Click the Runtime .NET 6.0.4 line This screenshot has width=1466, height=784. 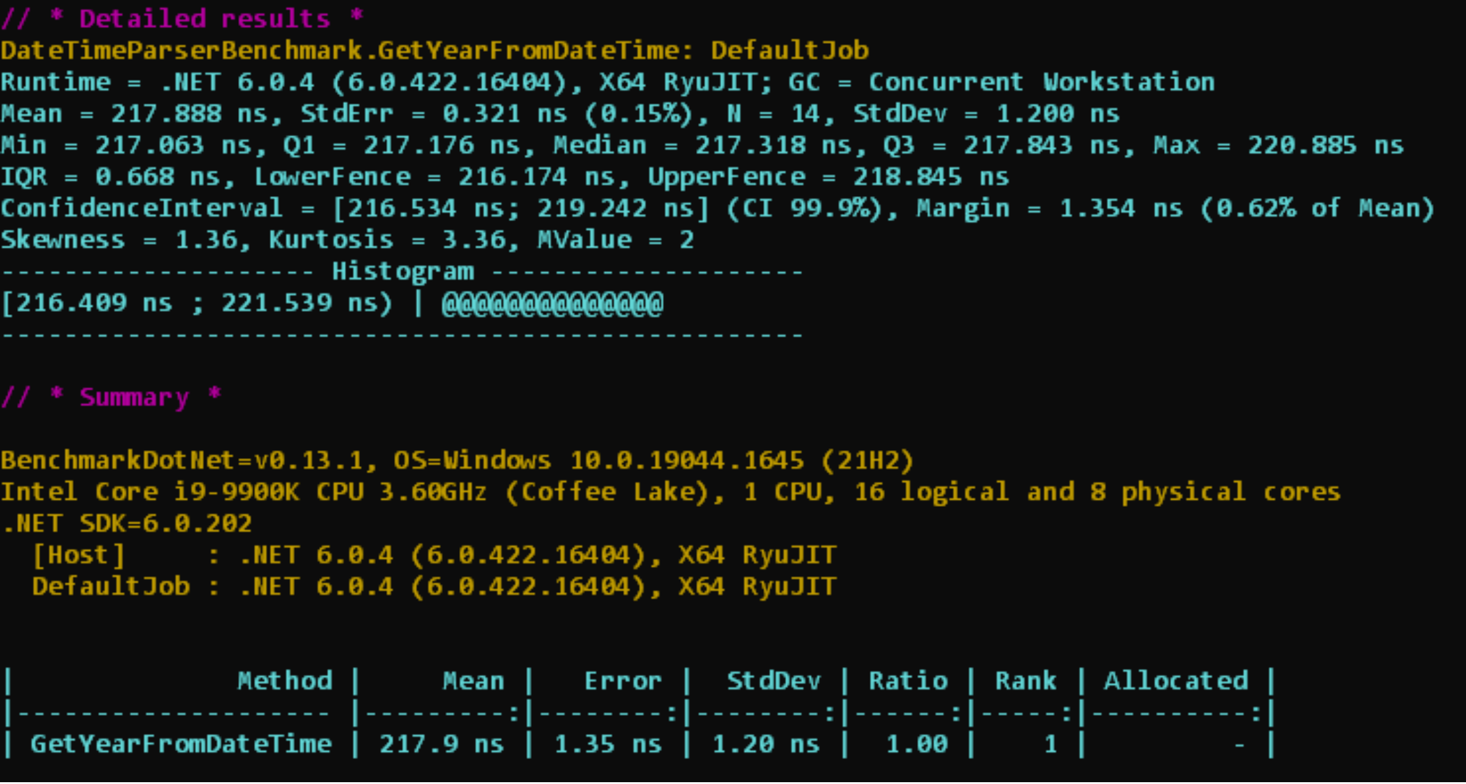click(x=607, y=82)
